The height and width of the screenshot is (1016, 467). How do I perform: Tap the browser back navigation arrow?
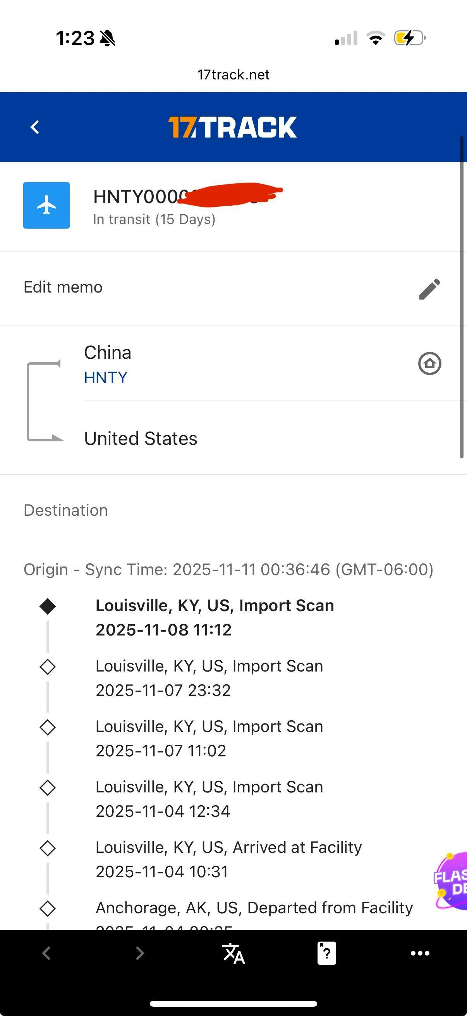click(46, 953)
